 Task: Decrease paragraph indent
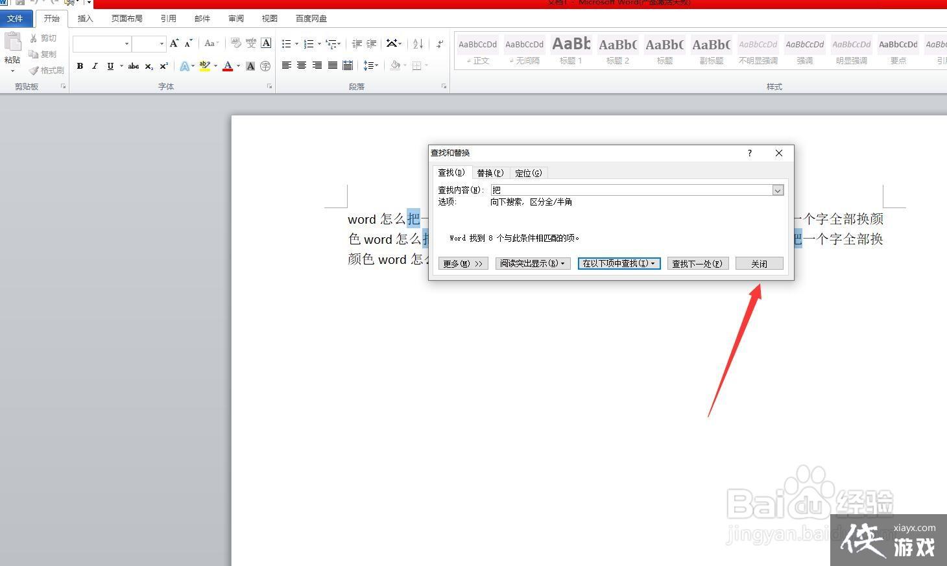(357, 44)
